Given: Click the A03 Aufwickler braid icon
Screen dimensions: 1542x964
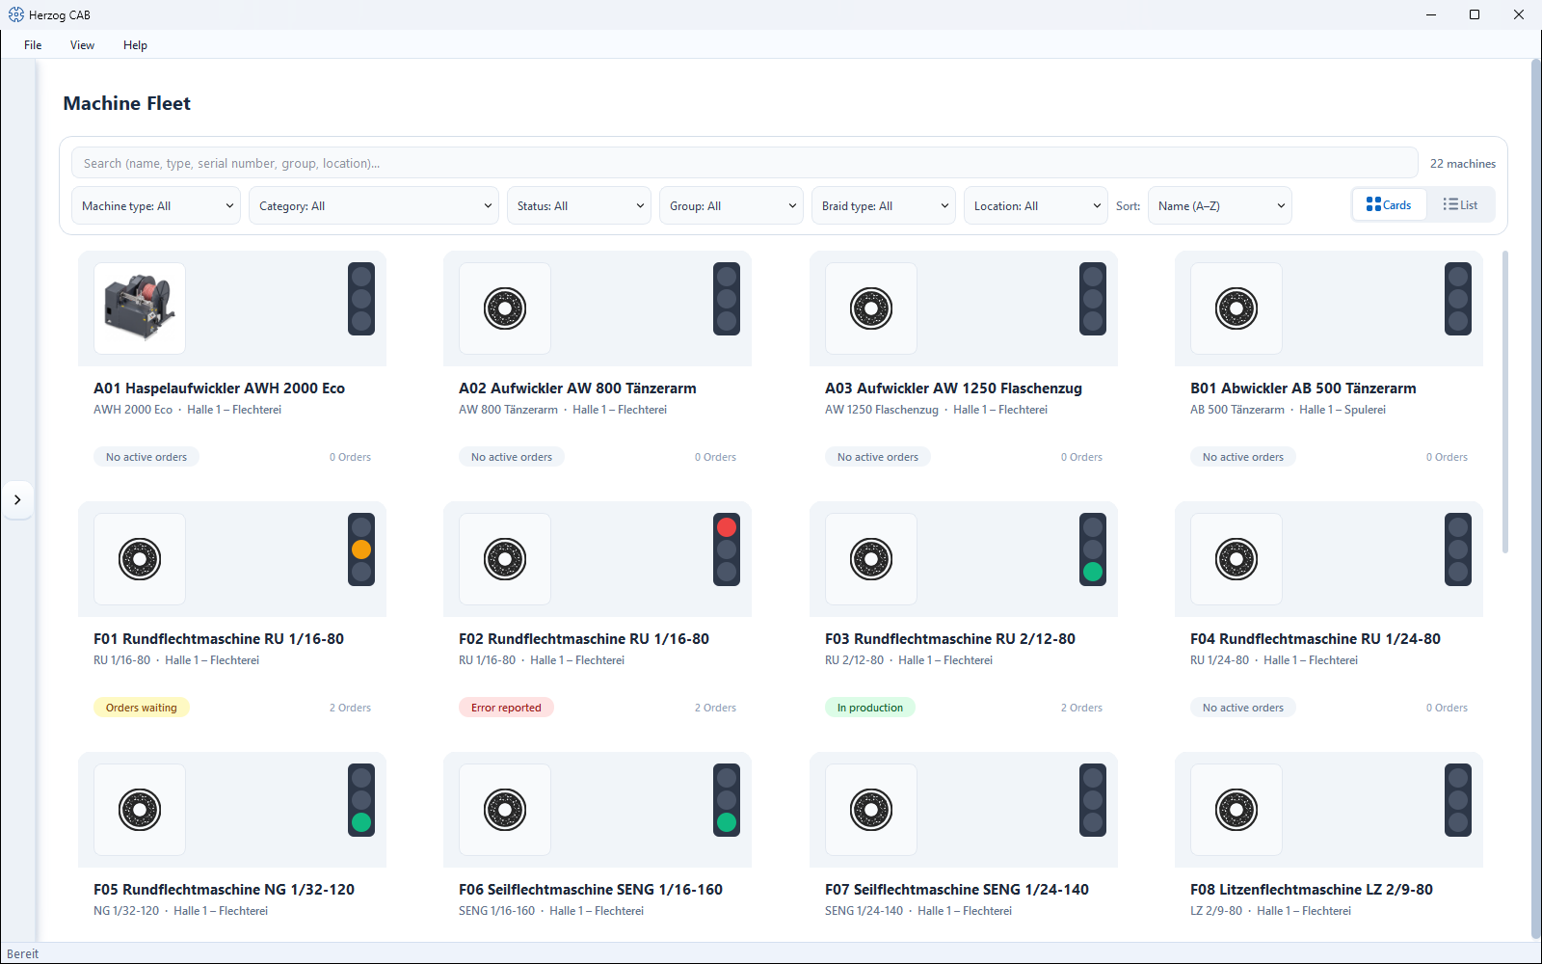Looking at the screenshot, I should coord(871,308).
